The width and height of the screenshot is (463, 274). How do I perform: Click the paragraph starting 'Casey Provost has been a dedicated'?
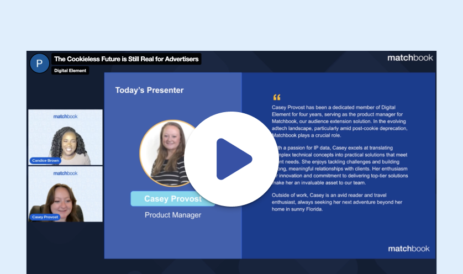point(340,122)
